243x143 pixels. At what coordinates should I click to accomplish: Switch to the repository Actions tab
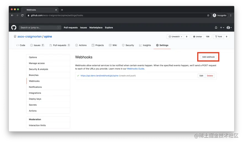click(81, 45)
